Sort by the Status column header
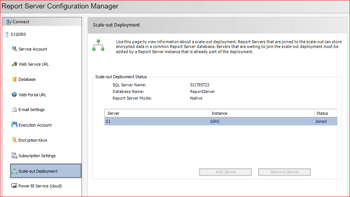This screenshot has width=350, height=197. point(325,113)
